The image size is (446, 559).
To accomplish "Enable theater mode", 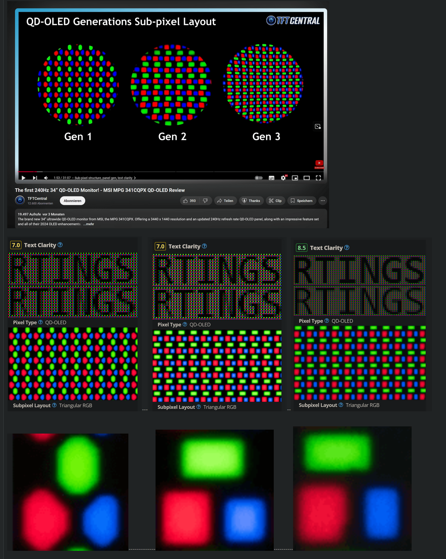I will click(x=307, y=178).
